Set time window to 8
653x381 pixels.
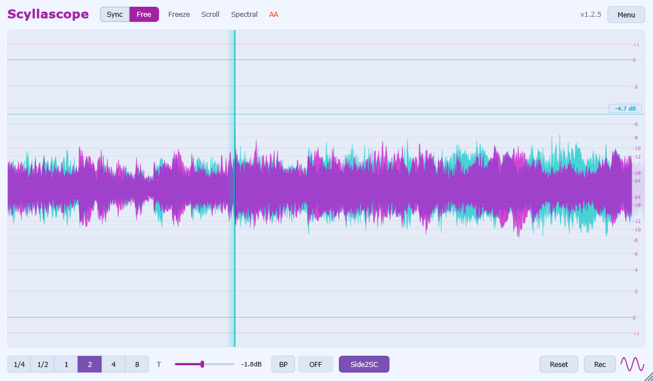pos(137,364)
